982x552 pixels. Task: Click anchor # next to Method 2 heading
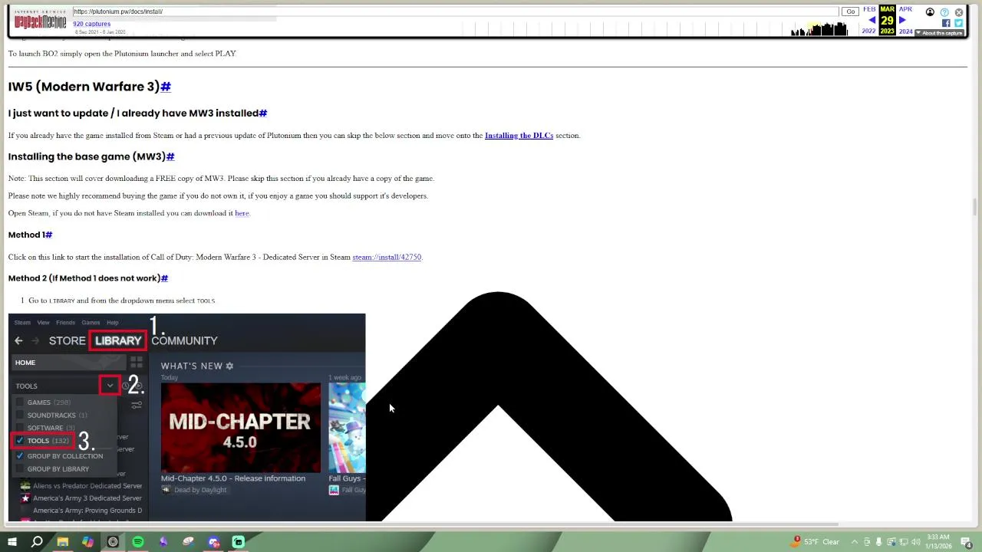coord(164,278)
